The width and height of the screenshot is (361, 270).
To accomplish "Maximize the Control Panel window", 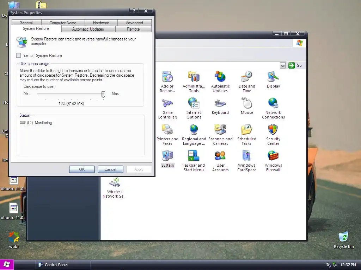I will coord(286,34).
